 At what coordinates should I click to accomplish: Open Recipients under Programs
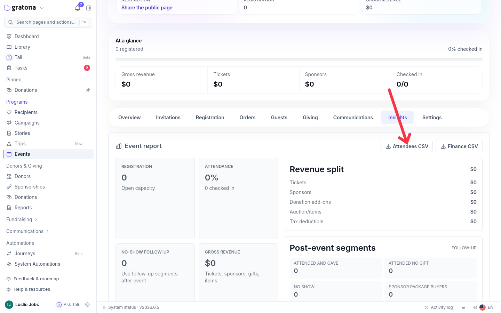(x=48, y=112)
